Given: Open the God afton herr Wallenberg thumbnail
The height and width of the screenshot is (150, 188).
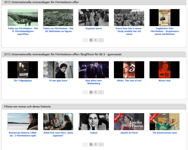Looking at the screenshot, I should (94, 70).
